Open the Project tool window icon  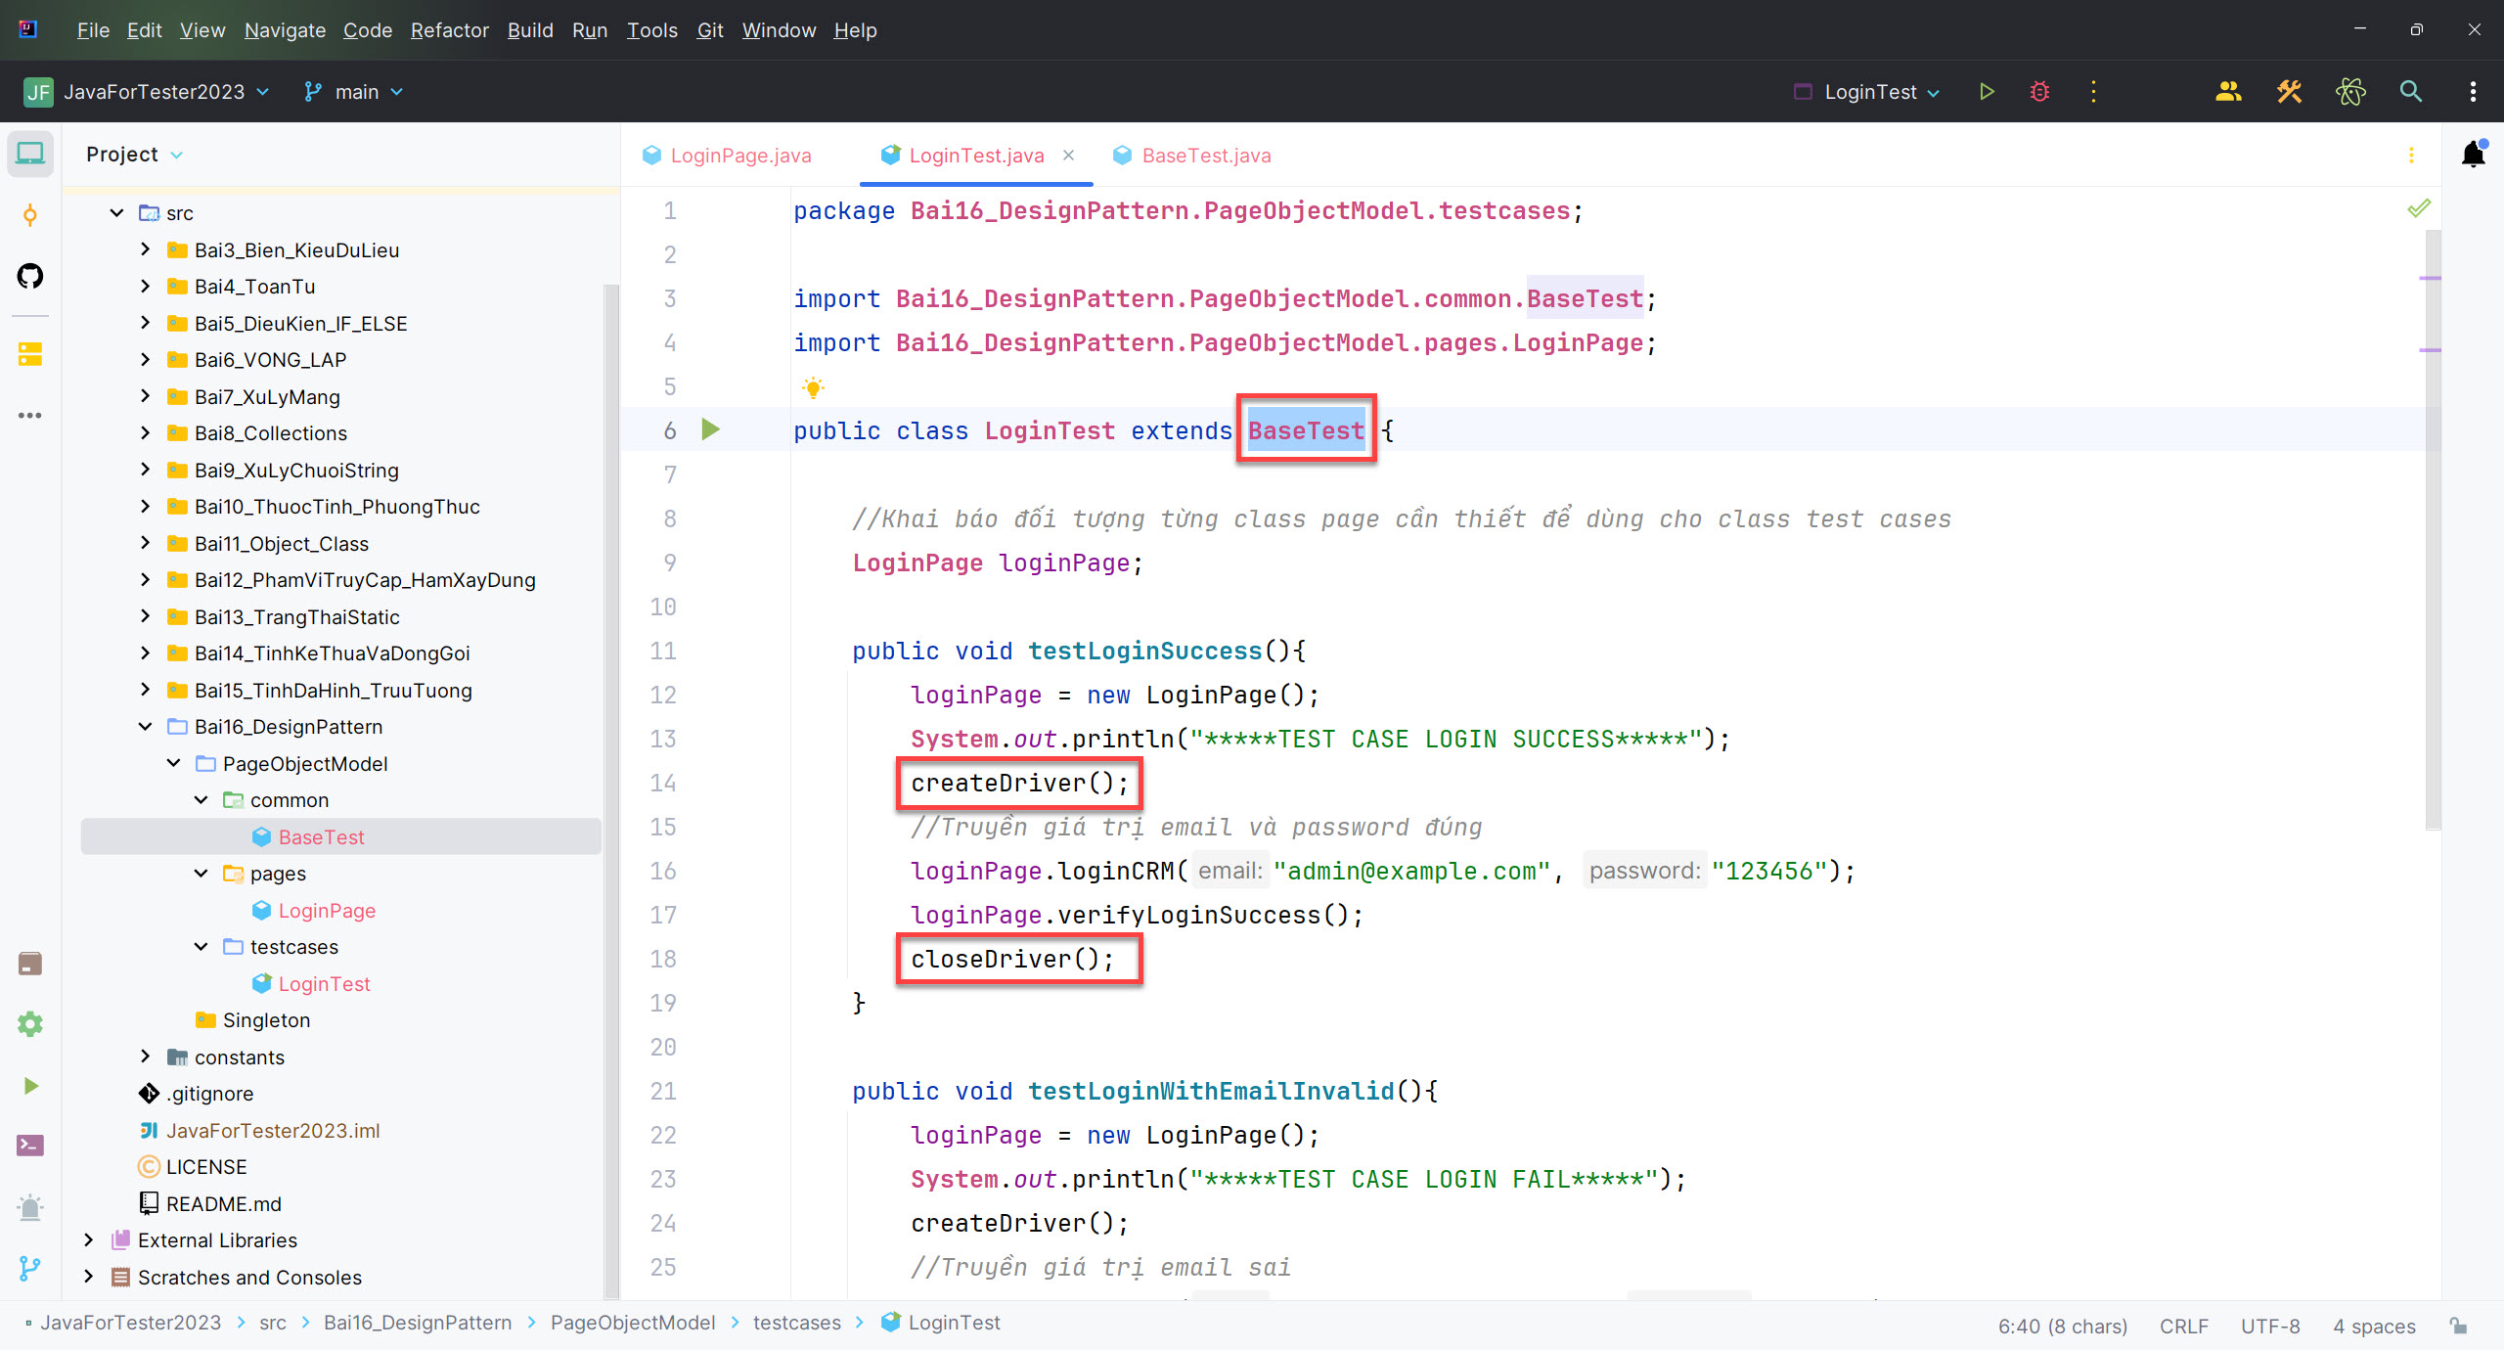30,154
